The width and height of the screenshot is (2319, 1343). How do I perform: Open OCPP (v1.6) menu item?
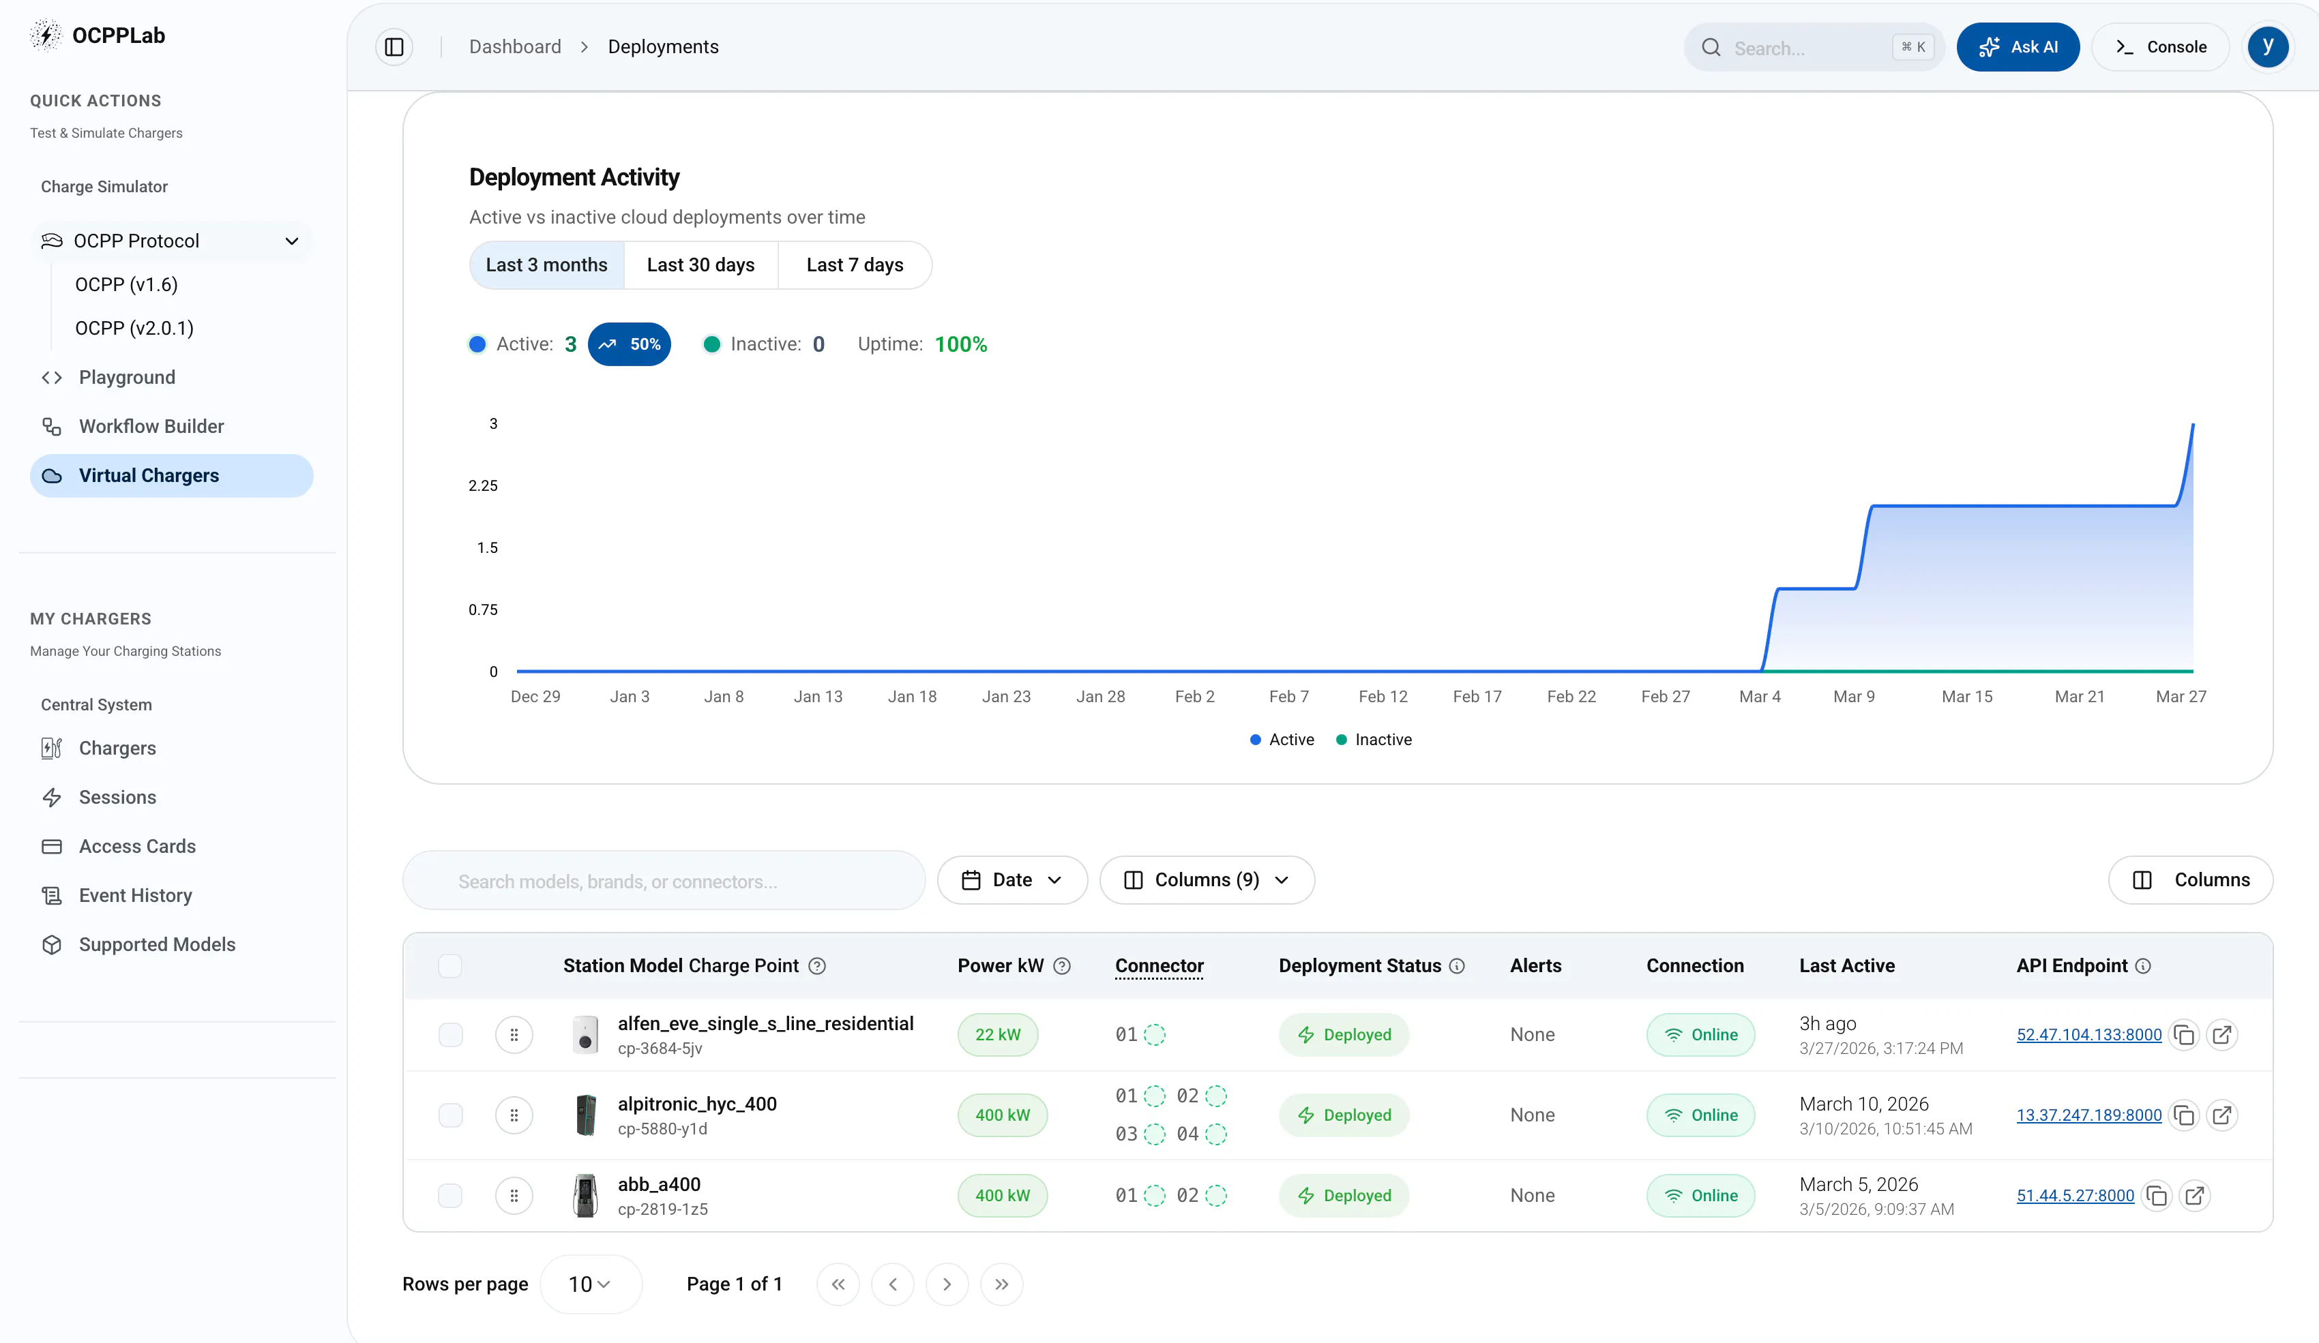[x=126, y=284]
